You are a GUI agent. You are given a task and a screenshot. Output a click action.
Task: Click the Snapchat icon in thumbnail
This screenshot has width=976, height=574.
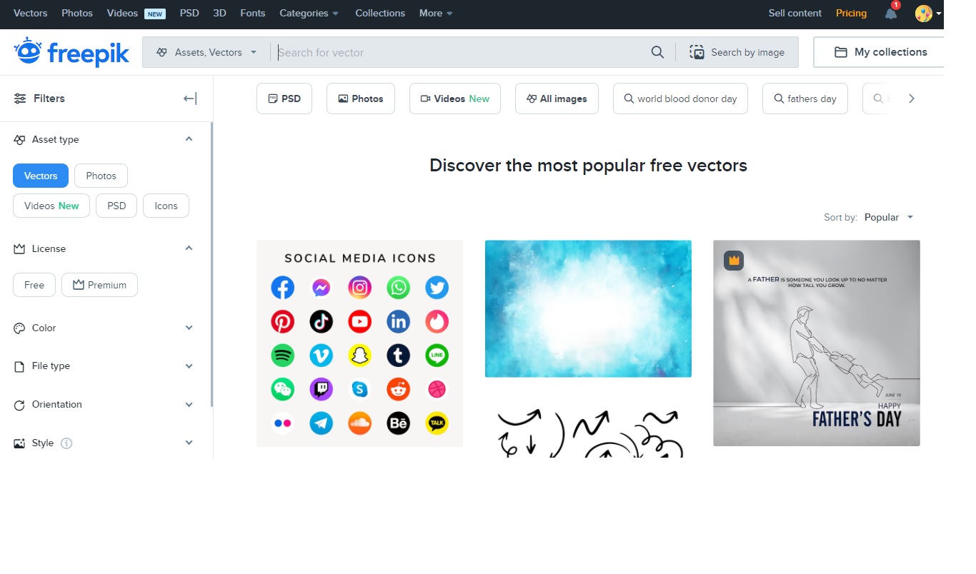click(x=360, y=356)
